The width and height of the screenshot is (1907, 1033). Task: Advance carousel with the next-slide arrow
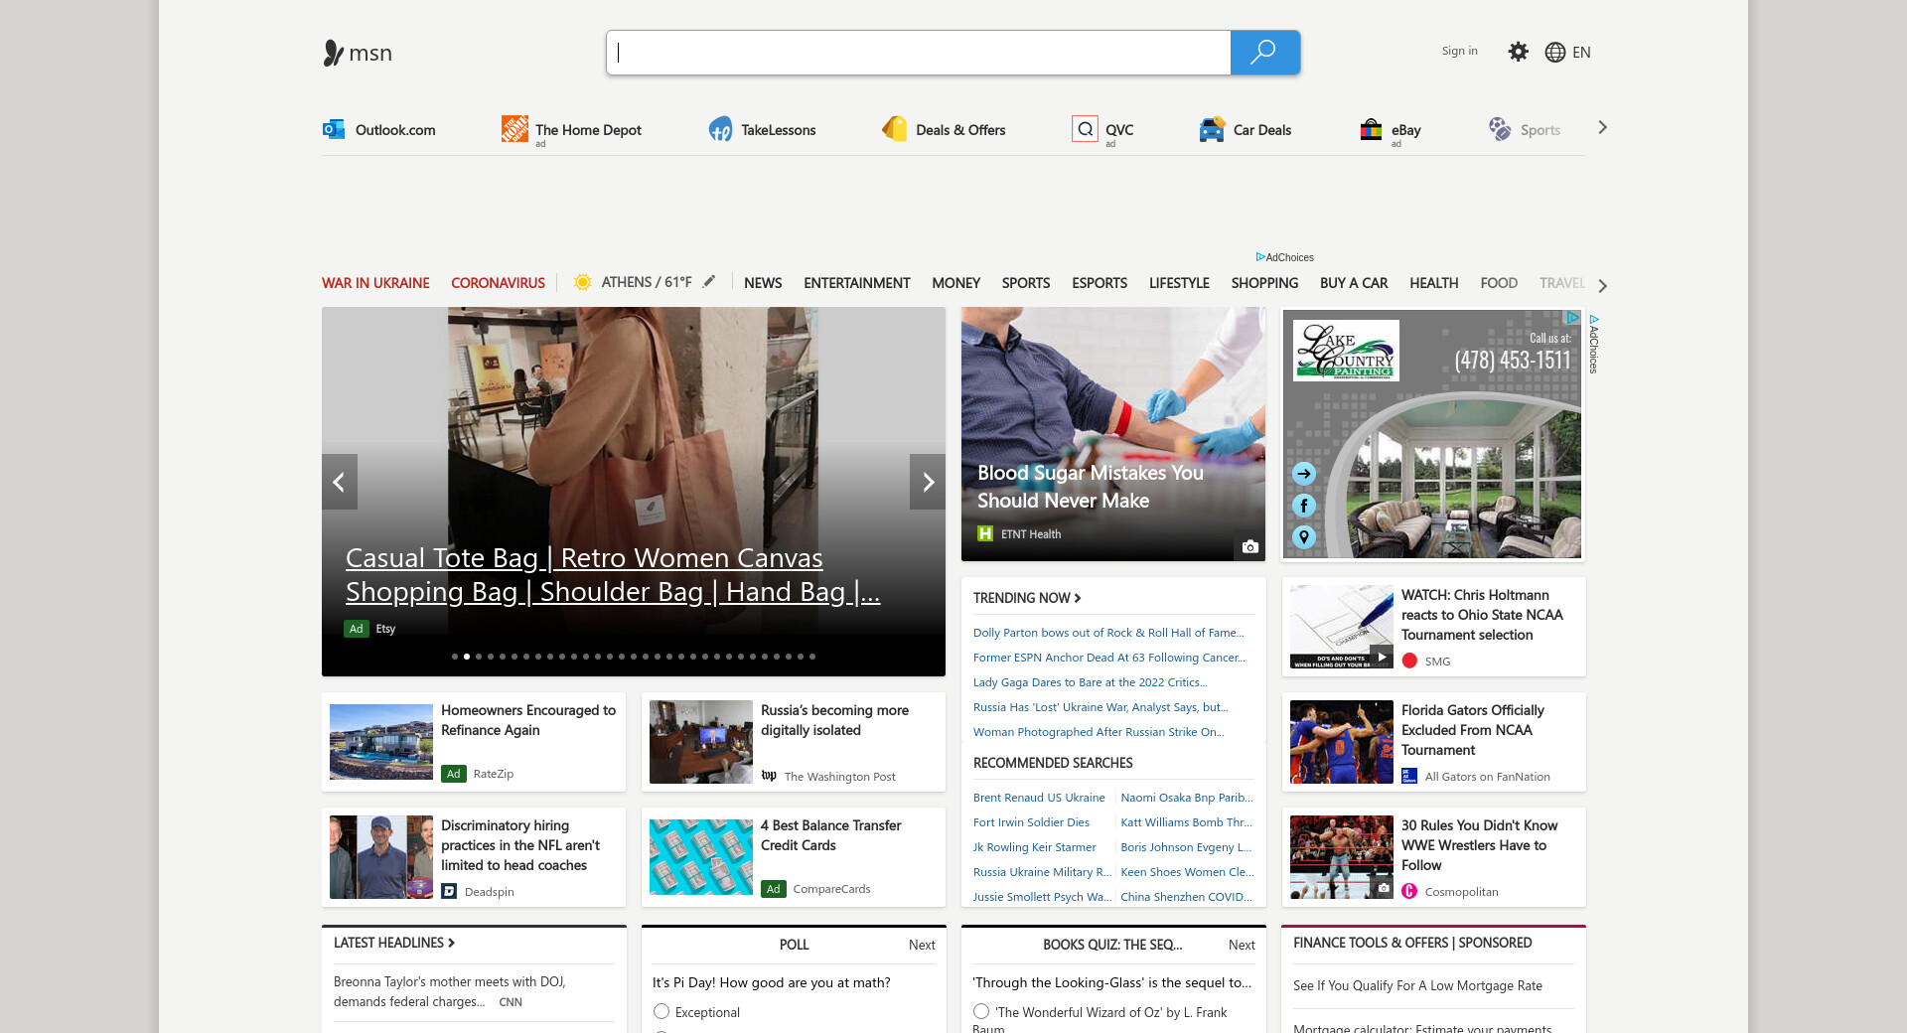click(x=928, y=482)
